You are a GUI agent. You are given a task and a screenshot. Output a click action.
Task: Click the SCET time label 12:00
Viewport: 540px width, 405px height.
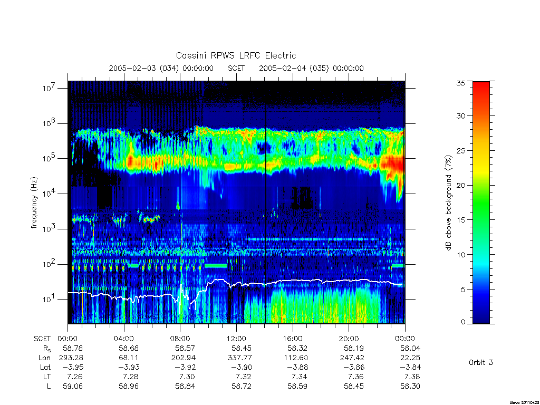tap(236, 339)
